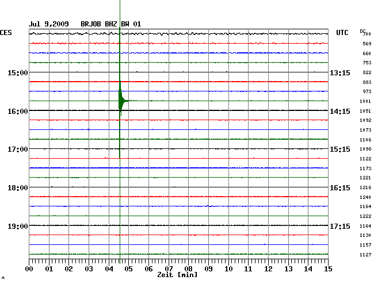Click the DC value 1127
Viewport: 374px width, 284px height.
pyautogui.click(x=365, y=255)
